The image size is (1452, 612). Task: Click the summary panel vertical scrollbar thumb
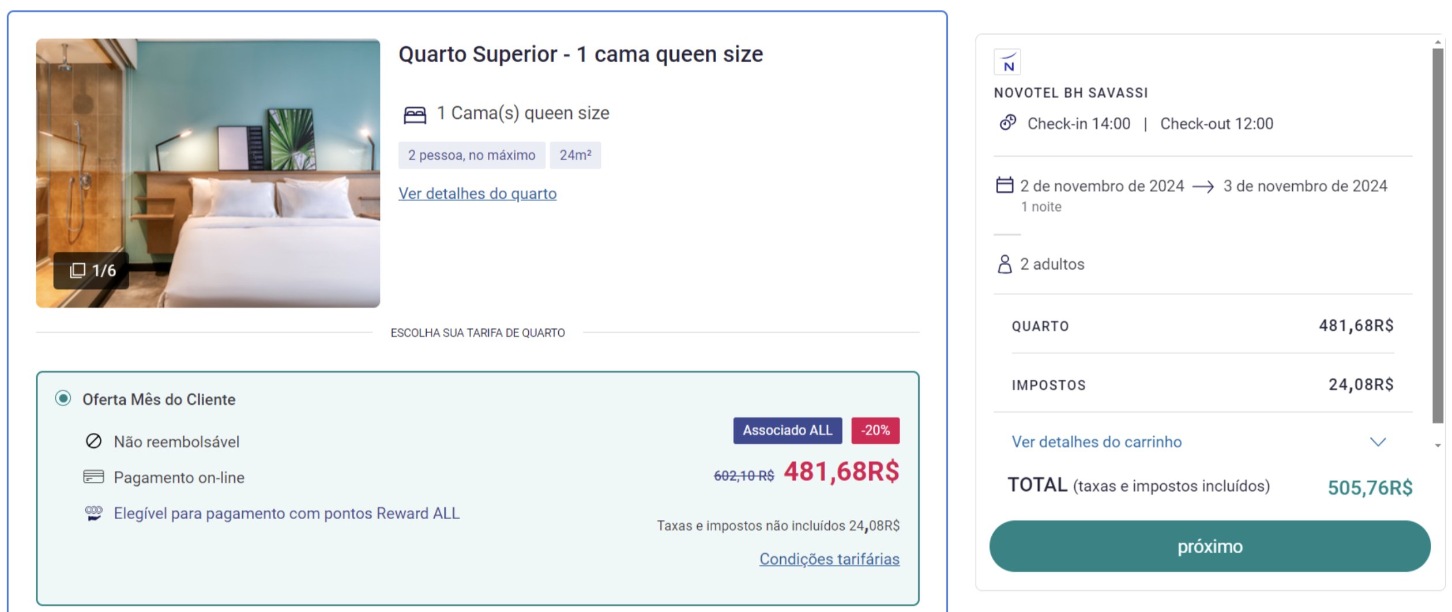tap(1438, 236)
